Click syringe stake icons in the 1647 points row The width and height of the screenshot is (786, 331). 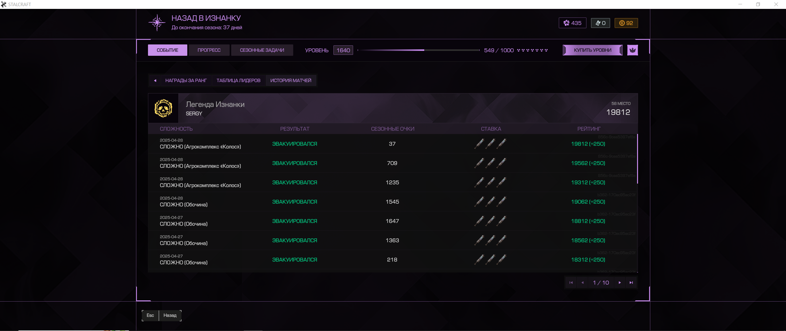(x=490, y=221)
